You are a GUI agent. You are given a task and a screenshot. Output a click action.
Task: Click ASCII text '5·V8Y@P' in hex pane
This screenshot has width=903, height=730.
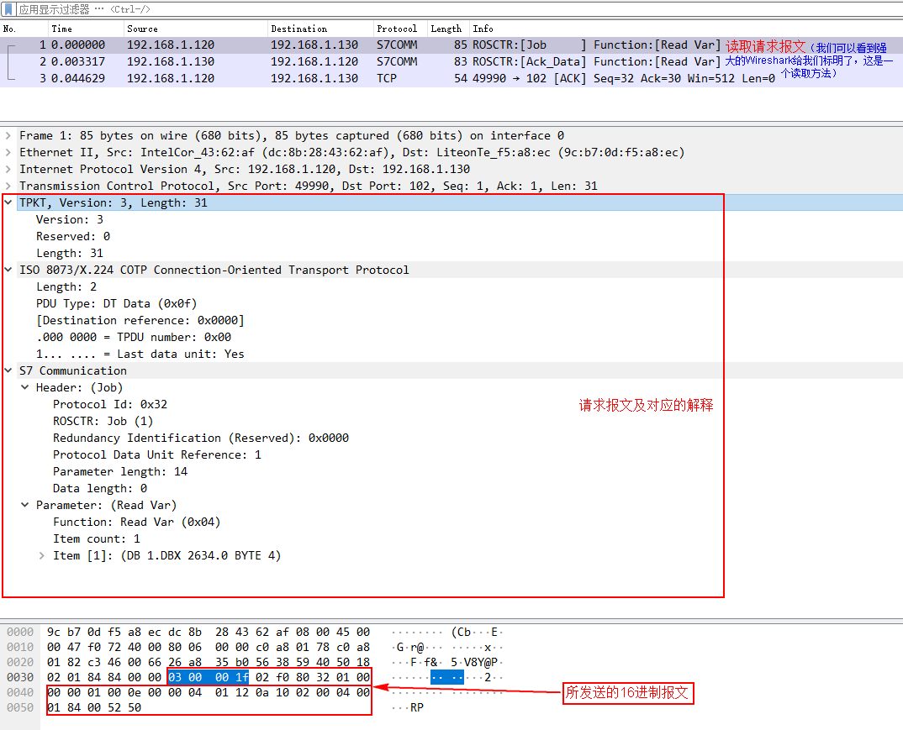click(x=473, y=662)
